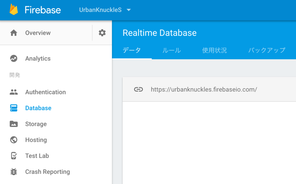The width and height of the screenshot is (296, 184).
Task: Open the UrbanKnuckleS project dropdown
Action: [104, 10]
